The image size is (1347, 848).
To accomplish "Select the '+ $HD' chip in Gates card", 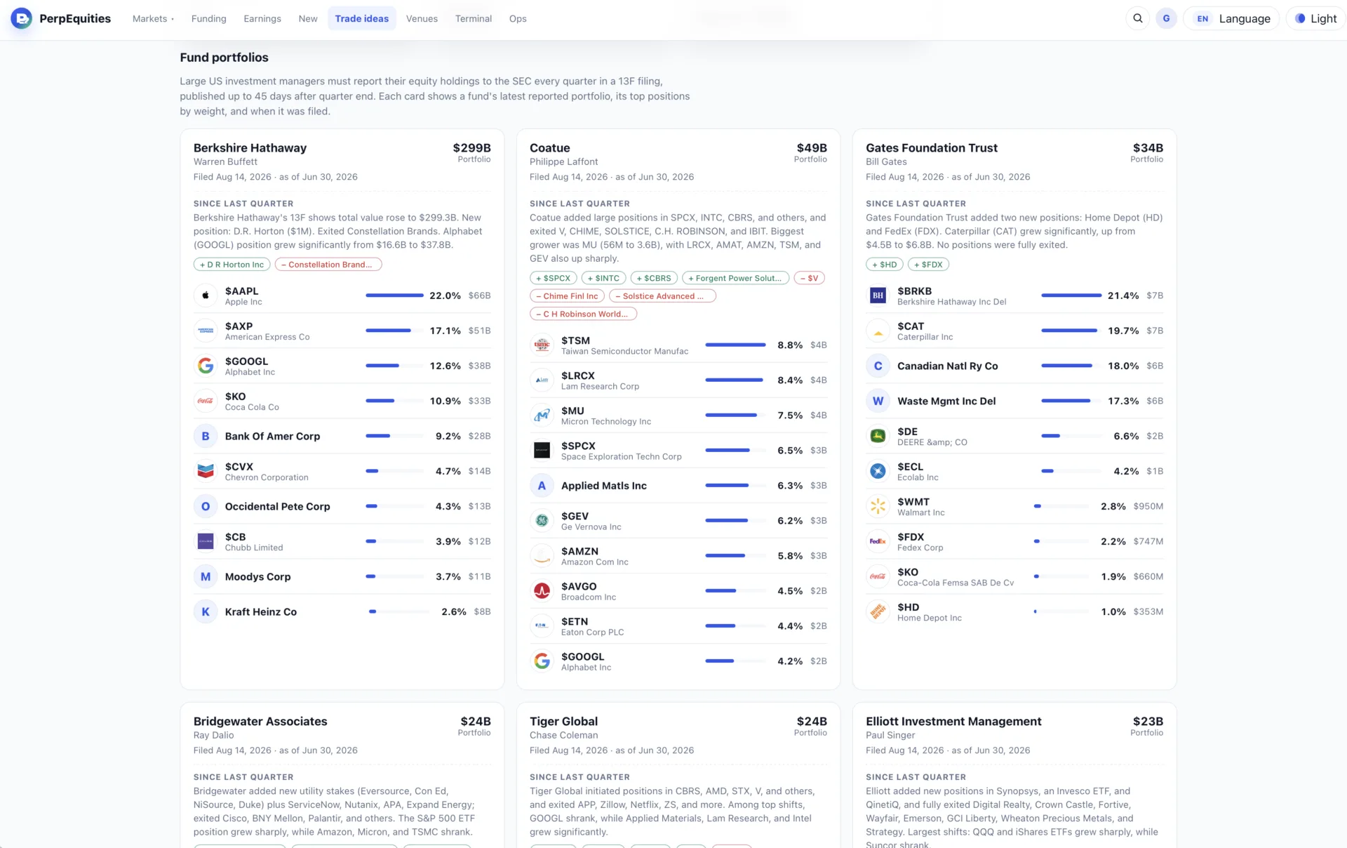I will 885,265.
